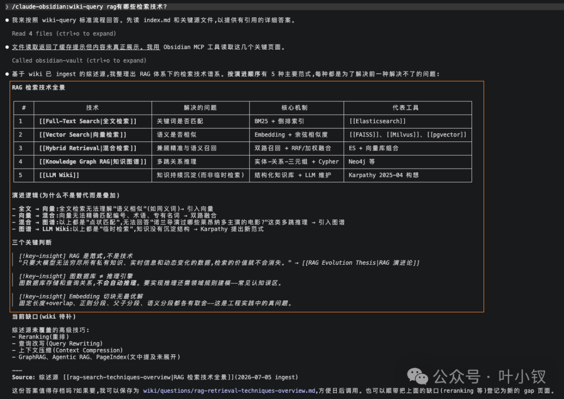The image size is (564, 399).
Task: Click the "知识持续沉淀(而非临时检索)" cell
Action: click(201, 175)
